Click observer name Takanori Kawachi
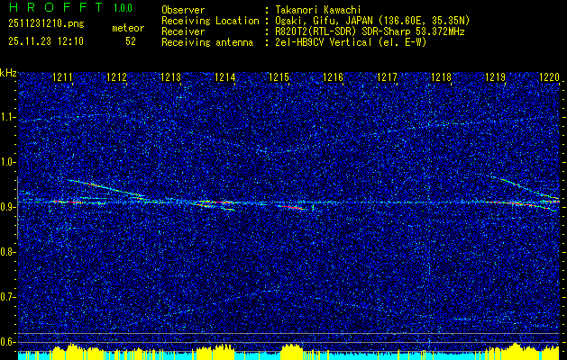The width and height of the screenshot is (567, 360). coord(318,10)
